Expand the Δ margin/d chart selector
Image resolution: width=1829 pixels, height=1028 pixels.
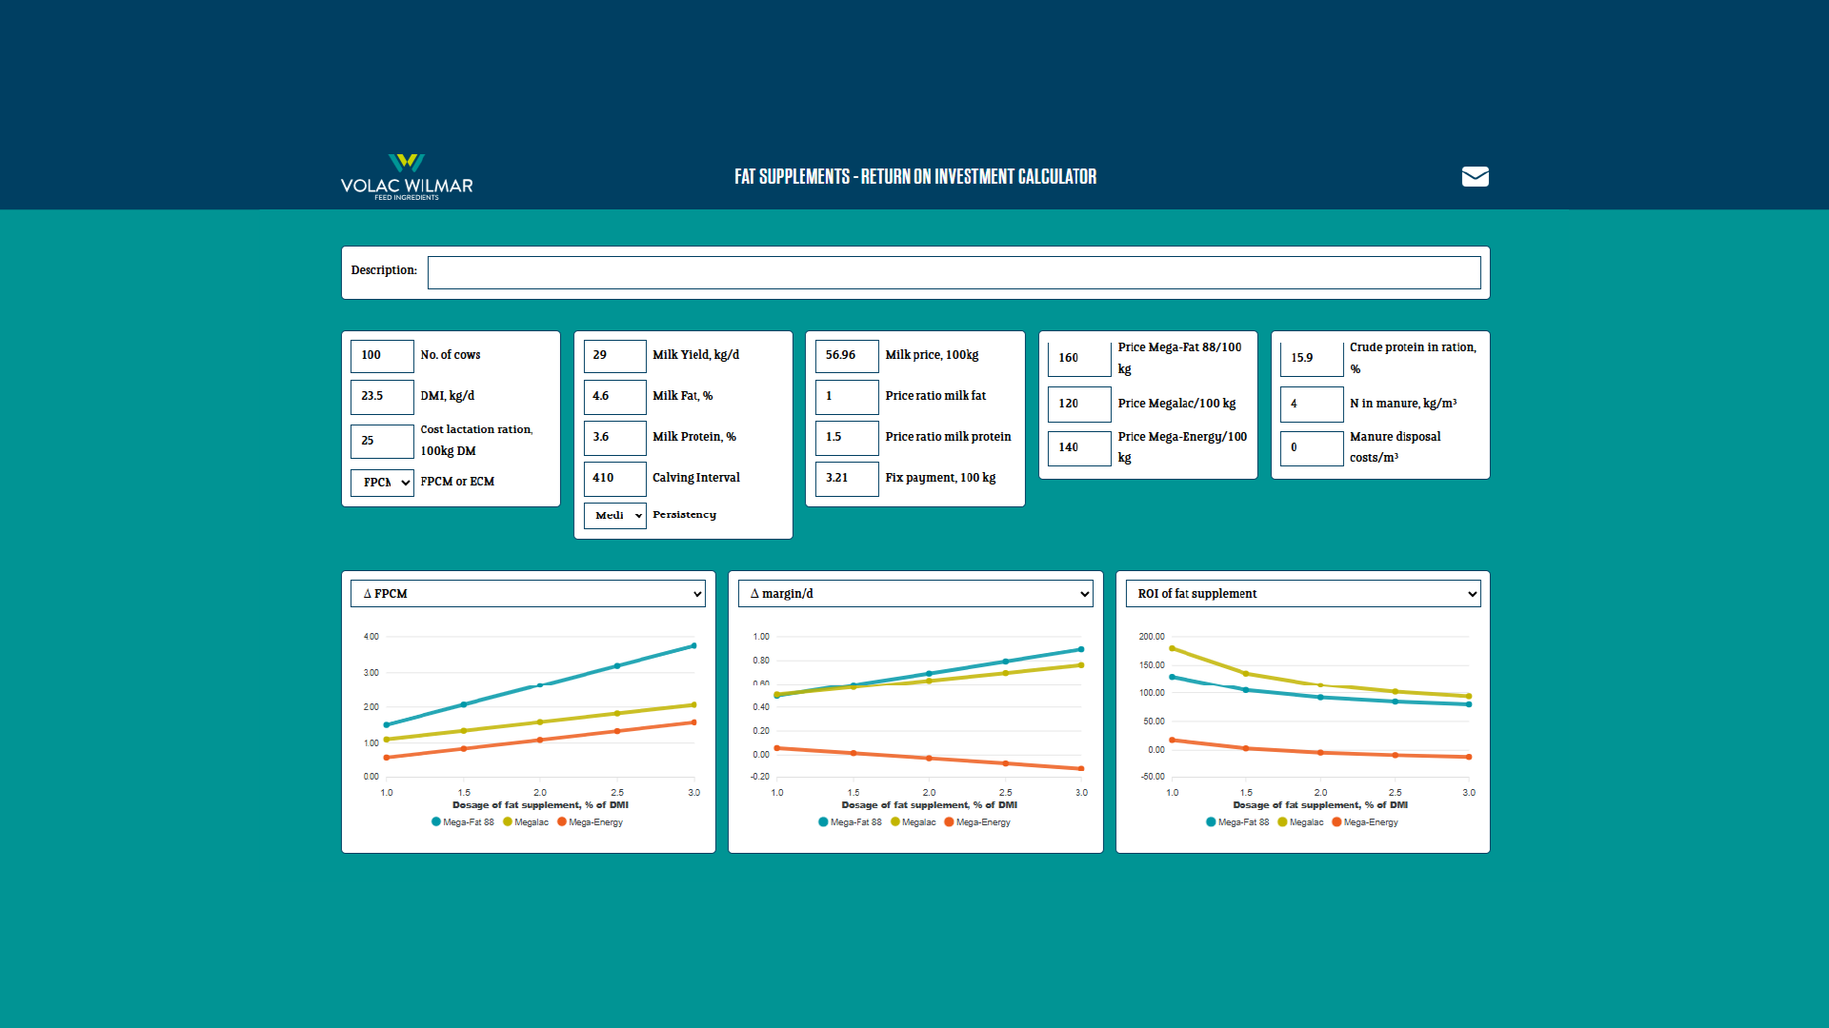click(914, 594)
